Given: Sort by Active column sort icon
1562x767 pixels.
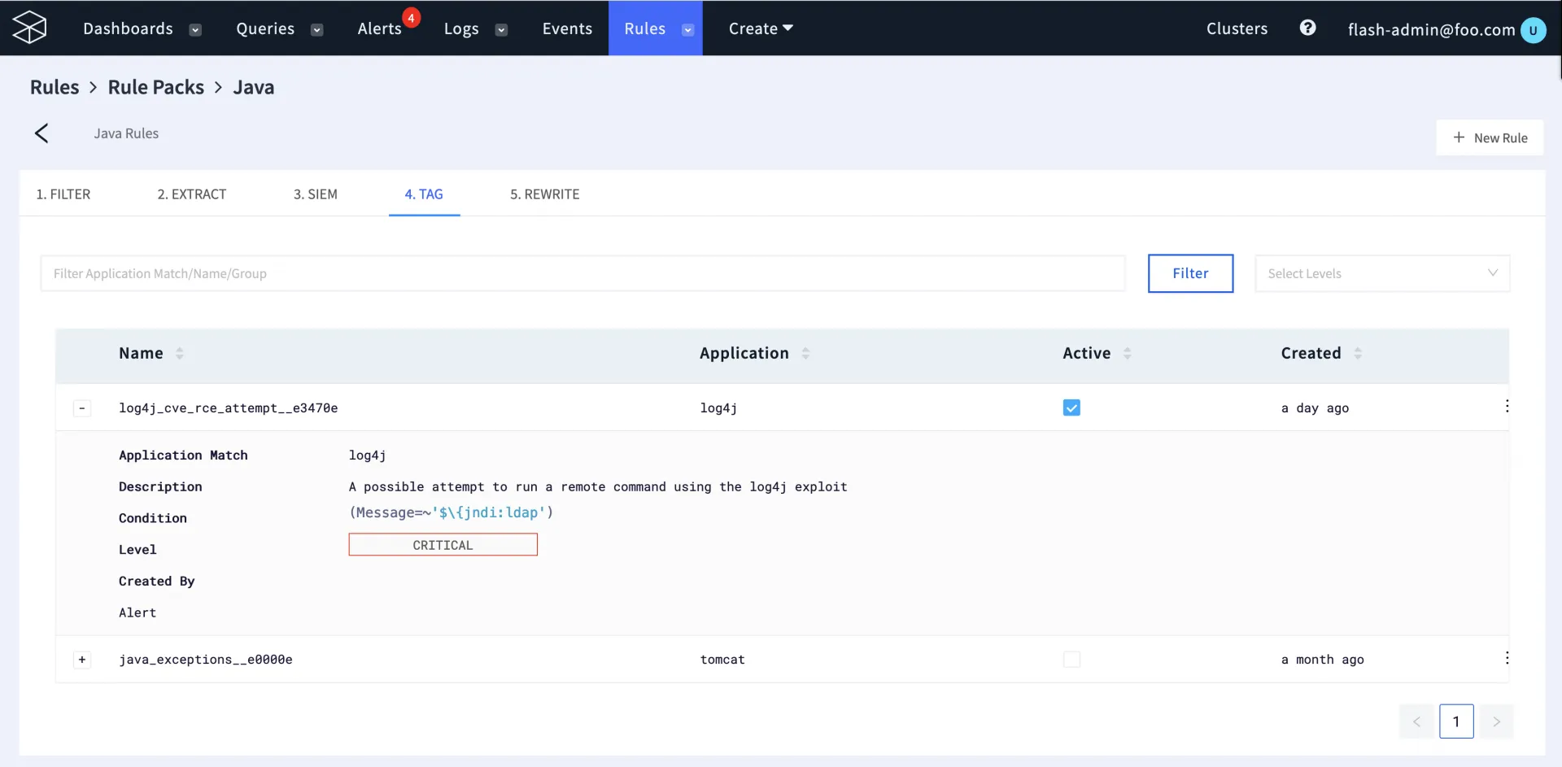Looking at the screenshot, I should click(x=1127, y=353).
